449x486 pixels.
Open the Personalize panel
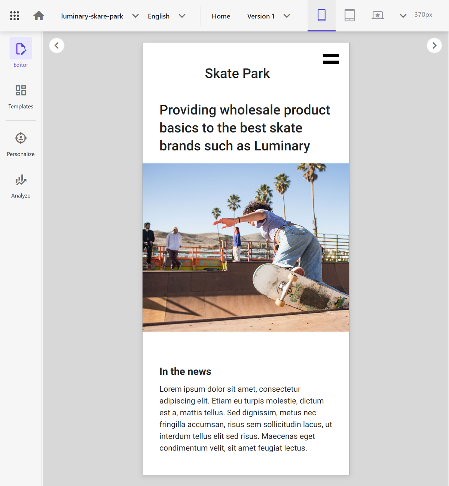point(21,143)
